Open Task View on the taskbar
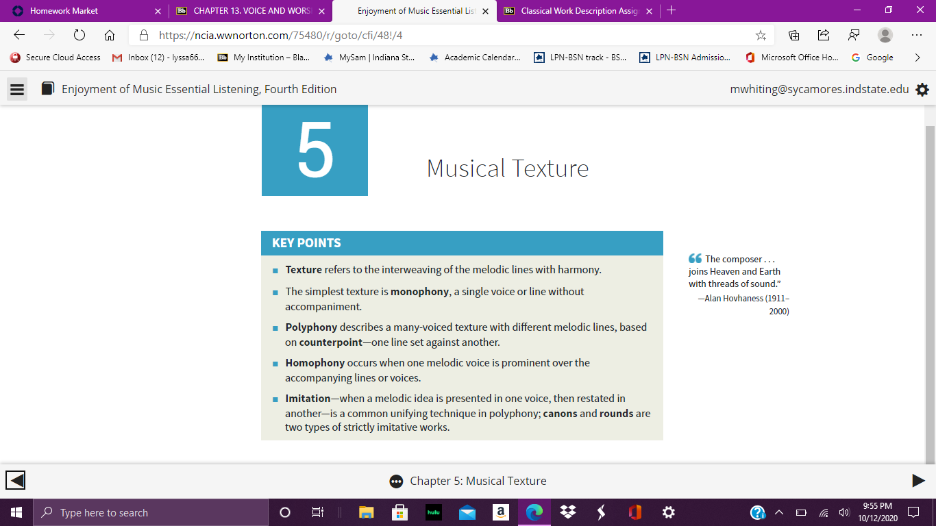Viewport: 936px width, 526px height. pyautogui.click(x=318, y=512)
